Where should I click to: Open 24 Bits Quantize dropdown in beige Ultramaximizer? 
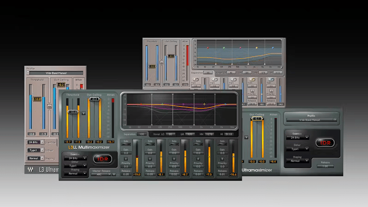click(x=35, y=142)
